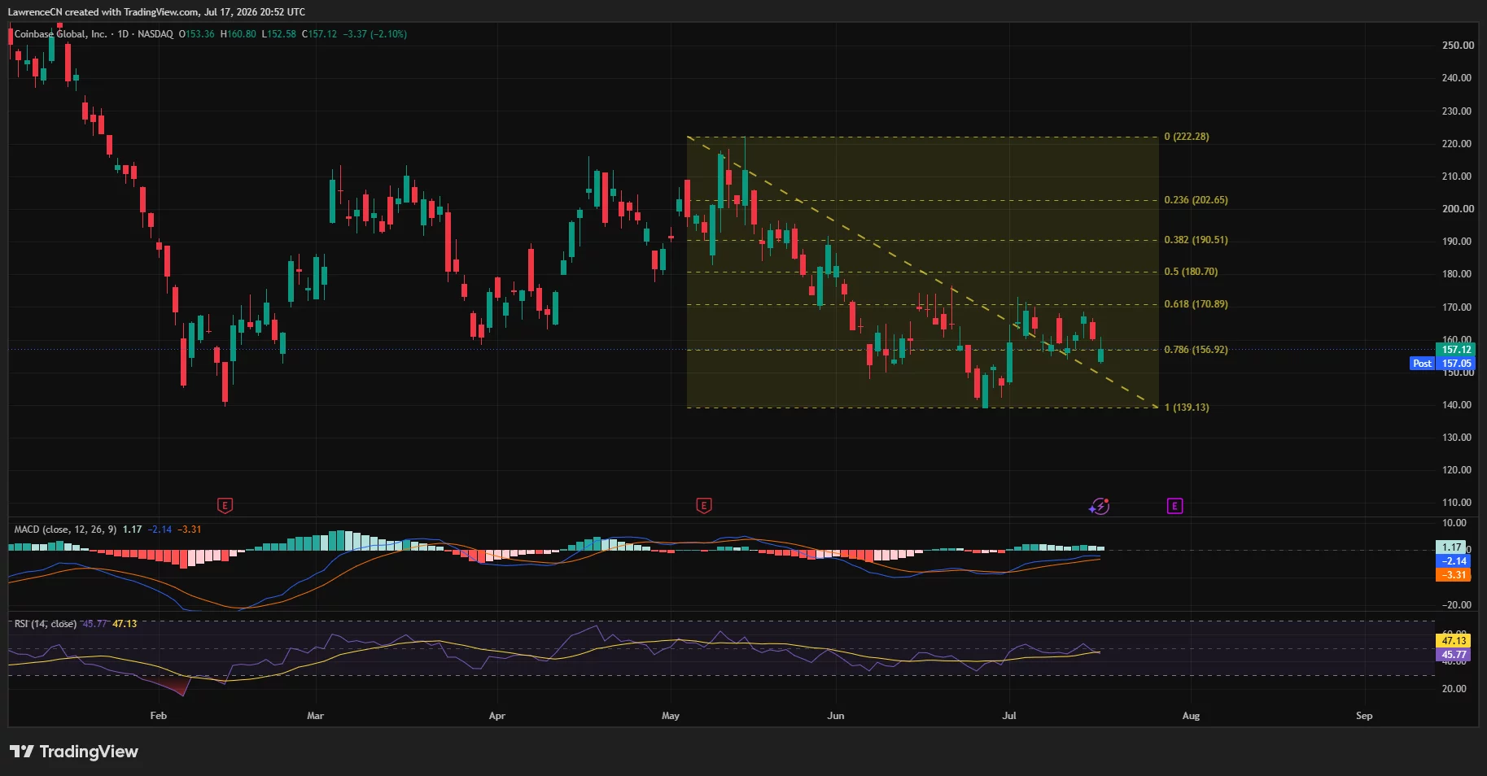Click the 250.00 price axis label
Screen dimensions: 1487x776
[x=1457, y=46]
